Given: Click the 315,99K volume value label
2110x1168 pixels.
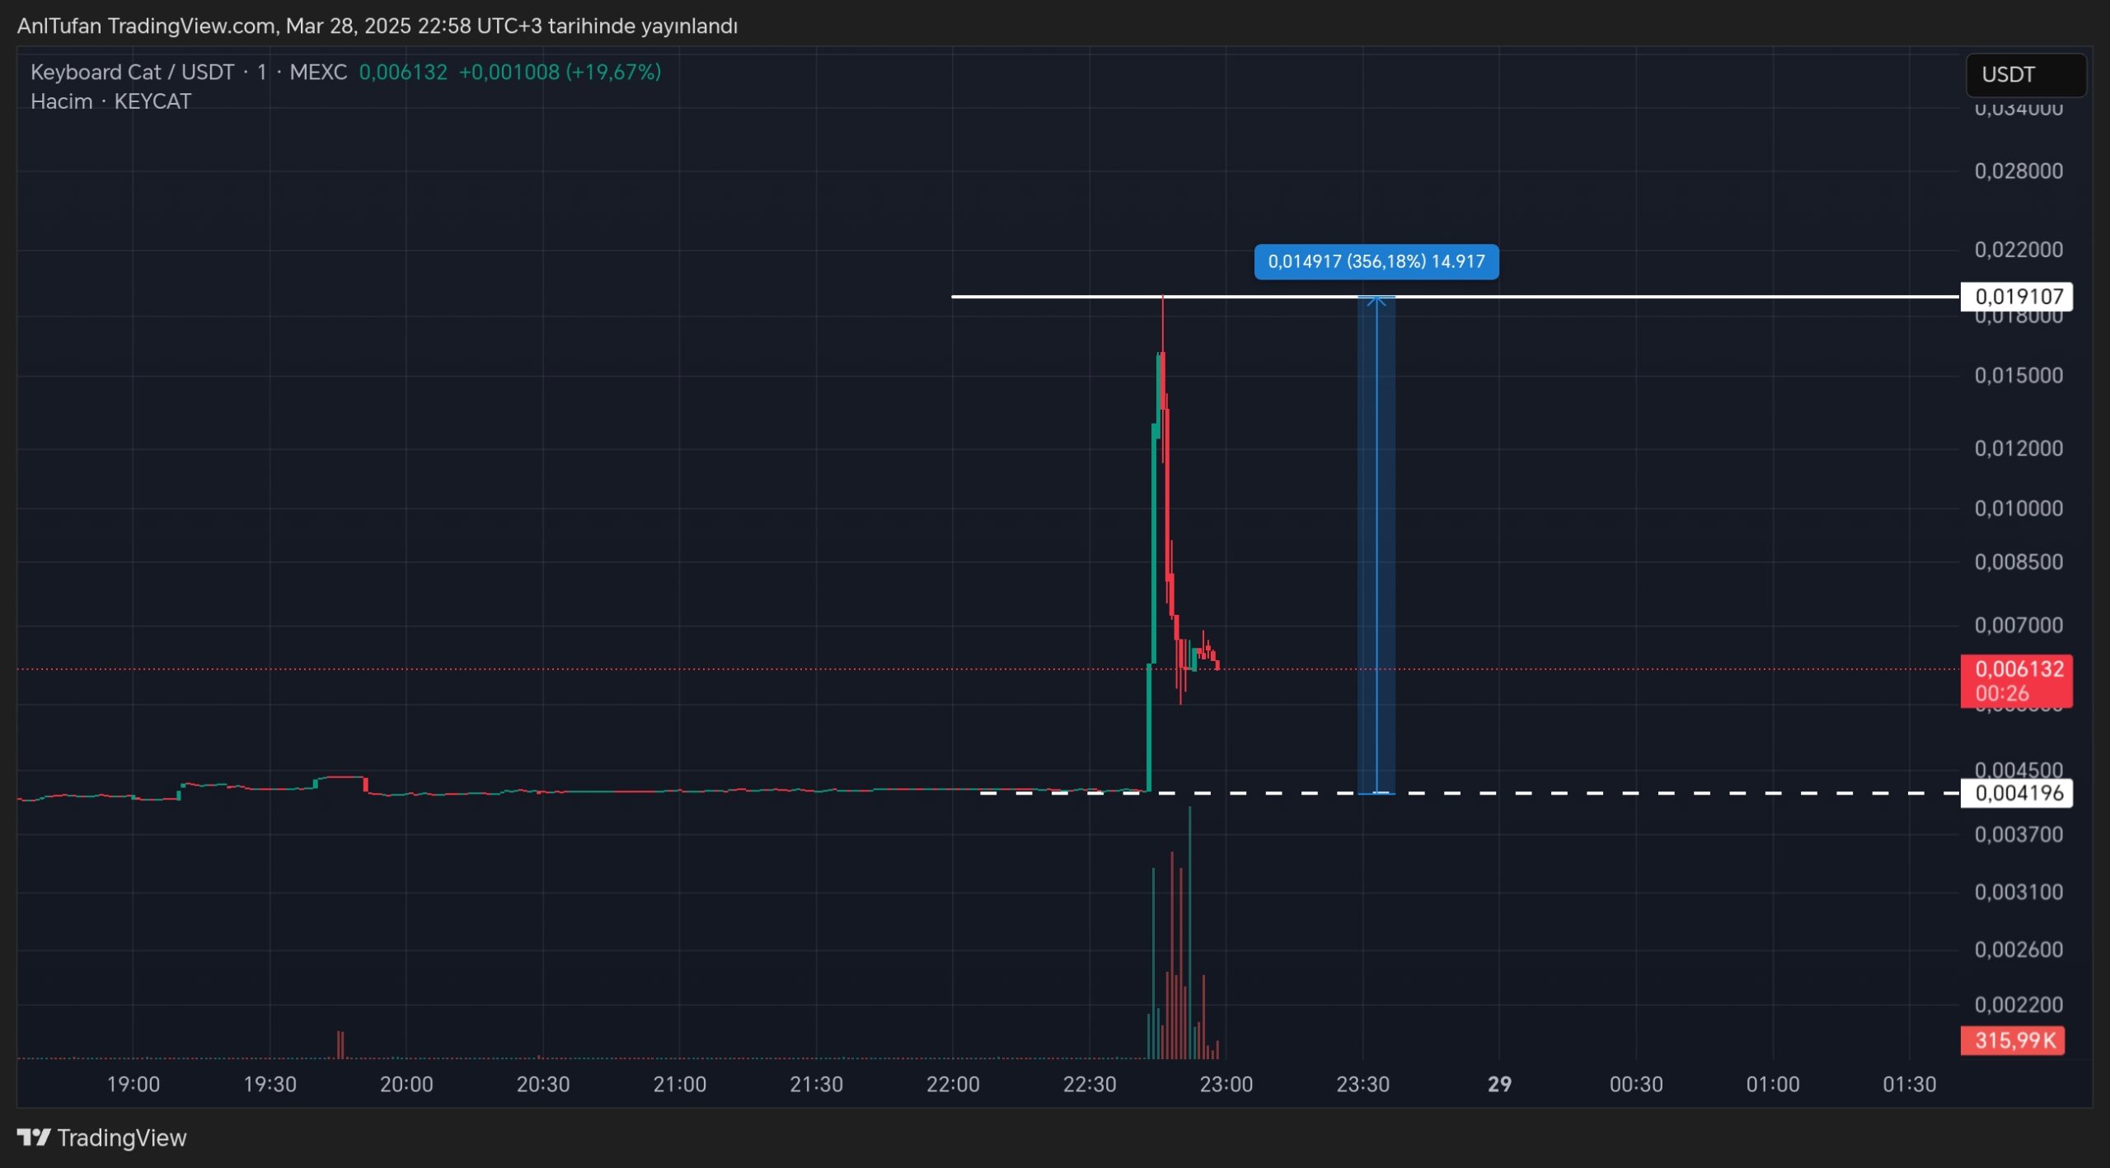Looking at the screenshot, I should coord(2013,1040).
